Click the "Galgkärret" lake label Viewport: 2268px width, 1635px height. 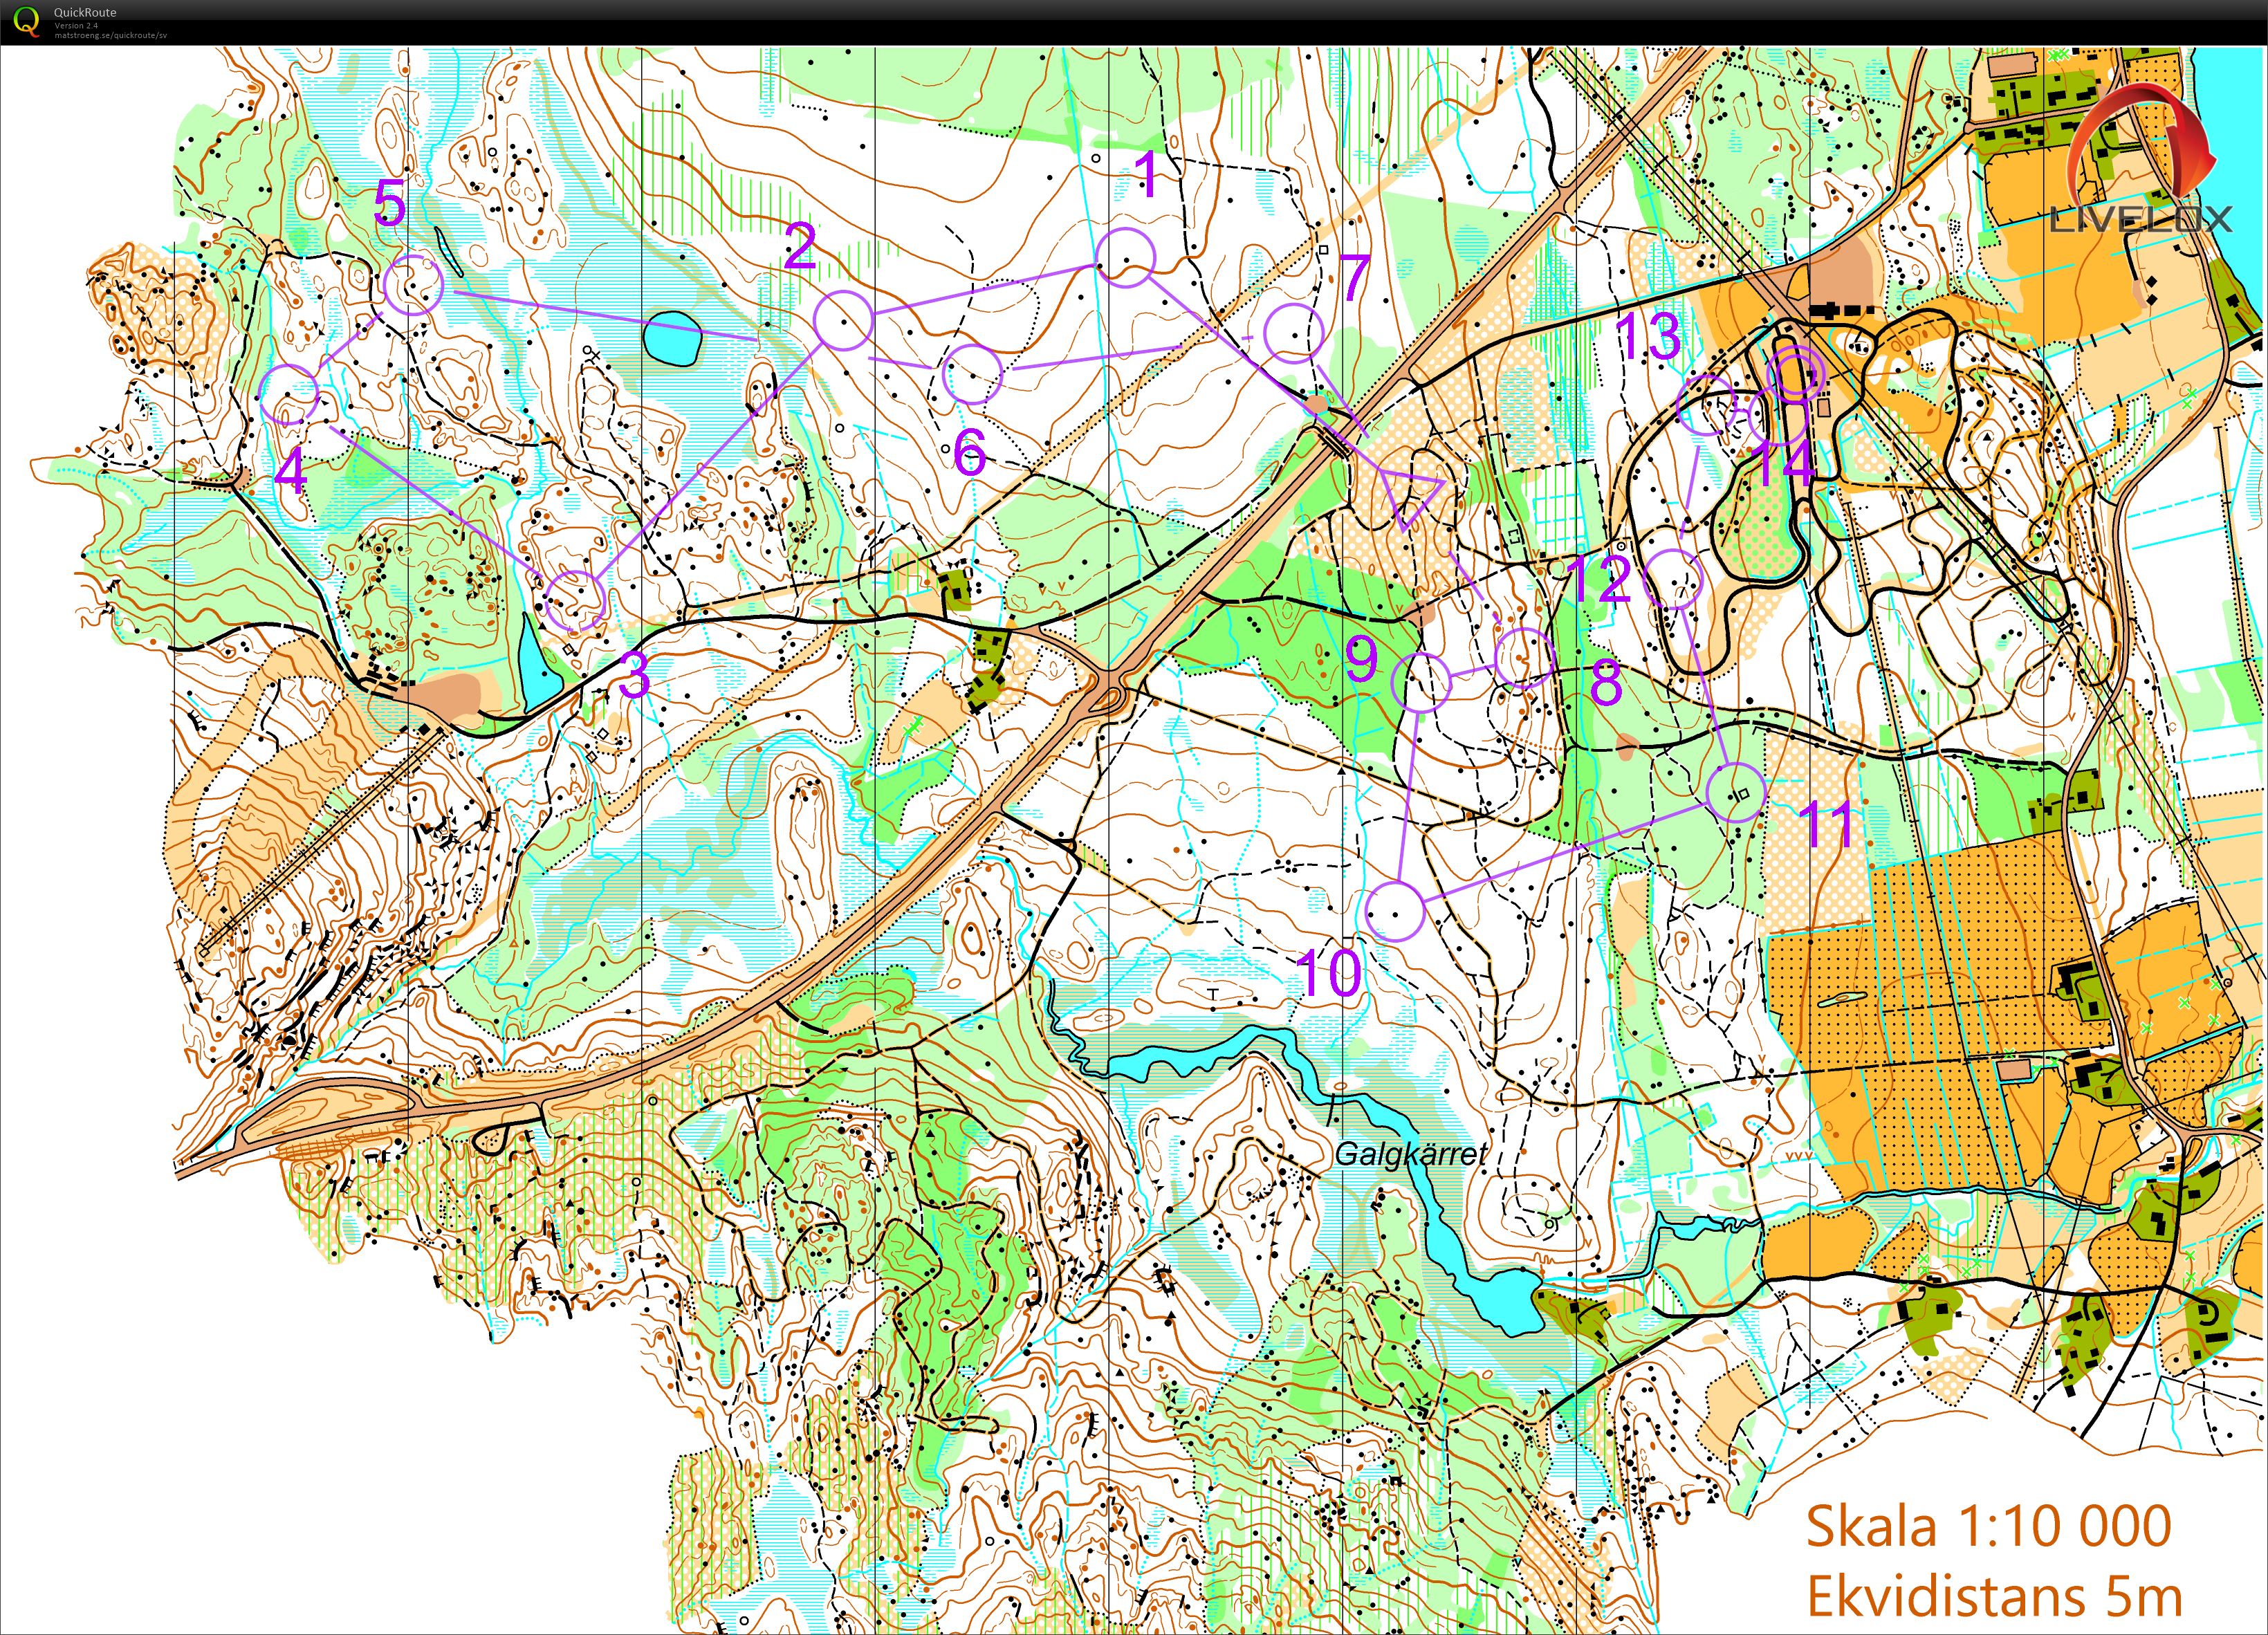[x=1411, y=1154]
